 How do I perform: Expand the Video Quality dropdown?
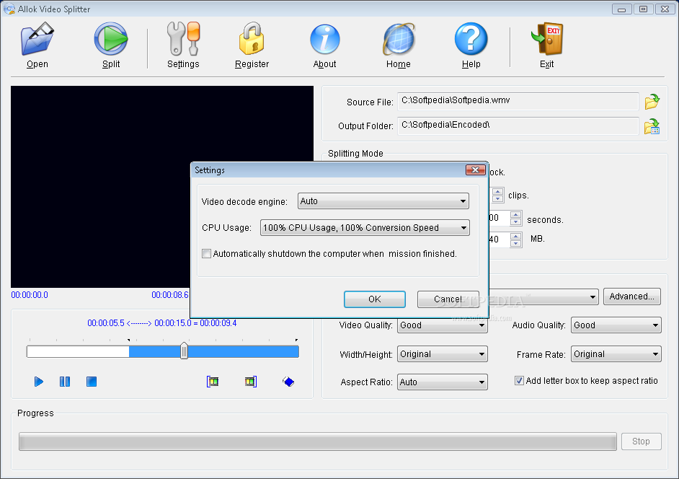[x=442, y=325]
